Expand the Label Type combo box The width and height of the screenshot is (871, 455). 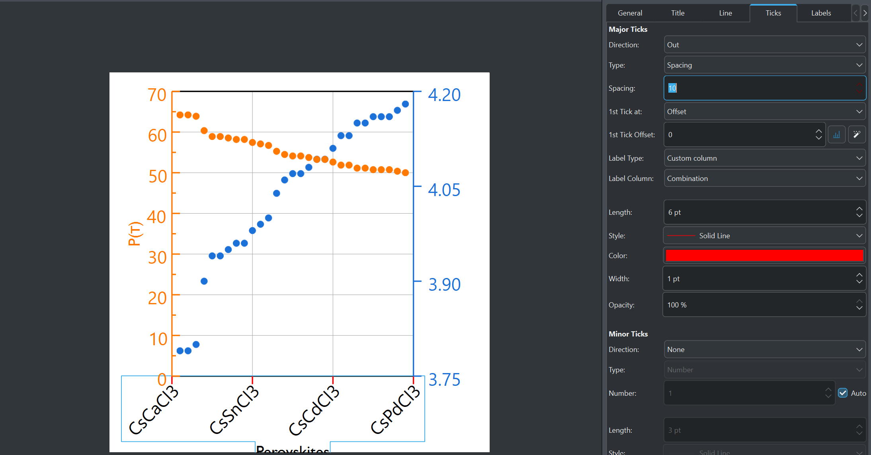pyautogui.click(x=764, y=158)
